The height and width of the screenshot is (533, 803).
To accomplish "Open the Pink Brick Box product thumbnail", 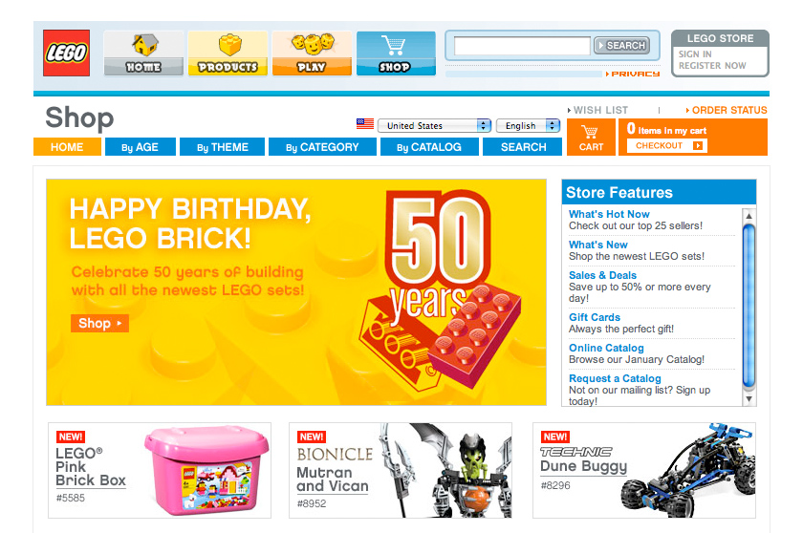I will pyautogui.click(x=206, y=470).
